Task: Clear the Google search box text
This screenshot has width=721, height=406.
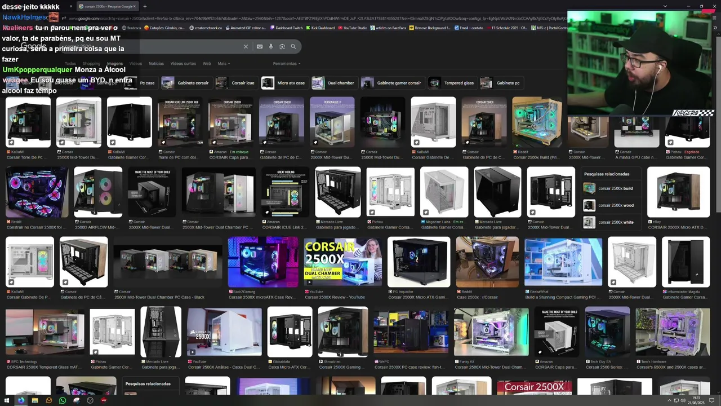Action: click(x=246, y=46)
